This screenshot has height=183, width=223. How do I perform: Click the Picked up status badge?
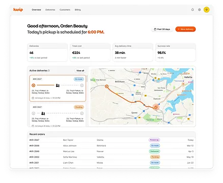tap(154, 140)
